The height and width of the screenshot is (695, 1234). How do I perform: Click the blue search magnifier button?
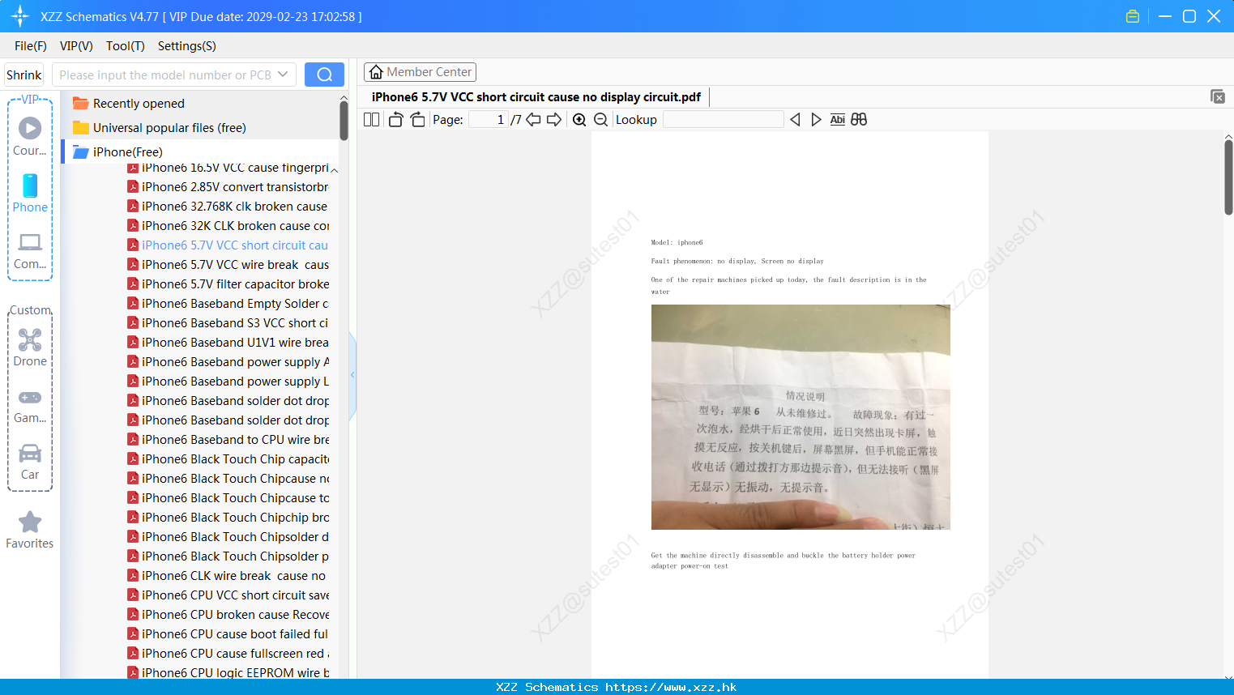pyautogui.click(x=324, y=75)
